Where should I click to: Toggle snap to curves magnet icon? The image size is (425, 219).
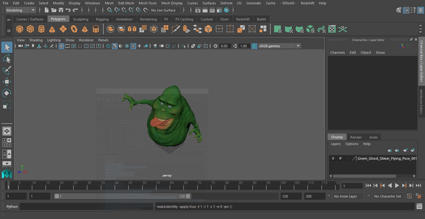pos(117,10)
